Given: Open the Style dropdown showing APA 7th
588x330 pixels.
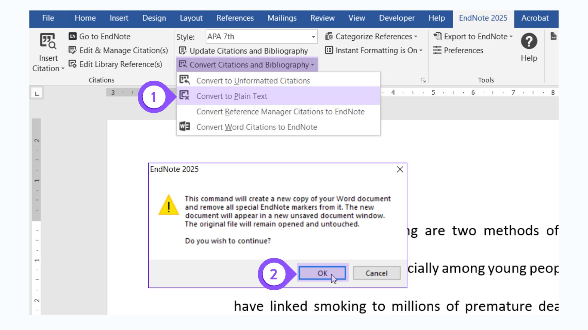Looking at the screenshot, I should click(313, 37).
